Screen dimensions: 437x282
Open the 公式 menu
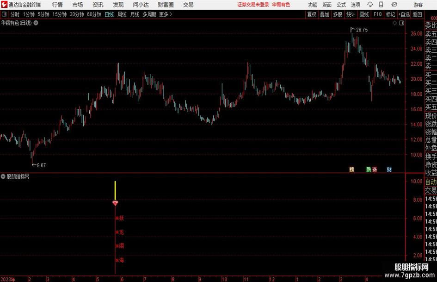point(341,5)
